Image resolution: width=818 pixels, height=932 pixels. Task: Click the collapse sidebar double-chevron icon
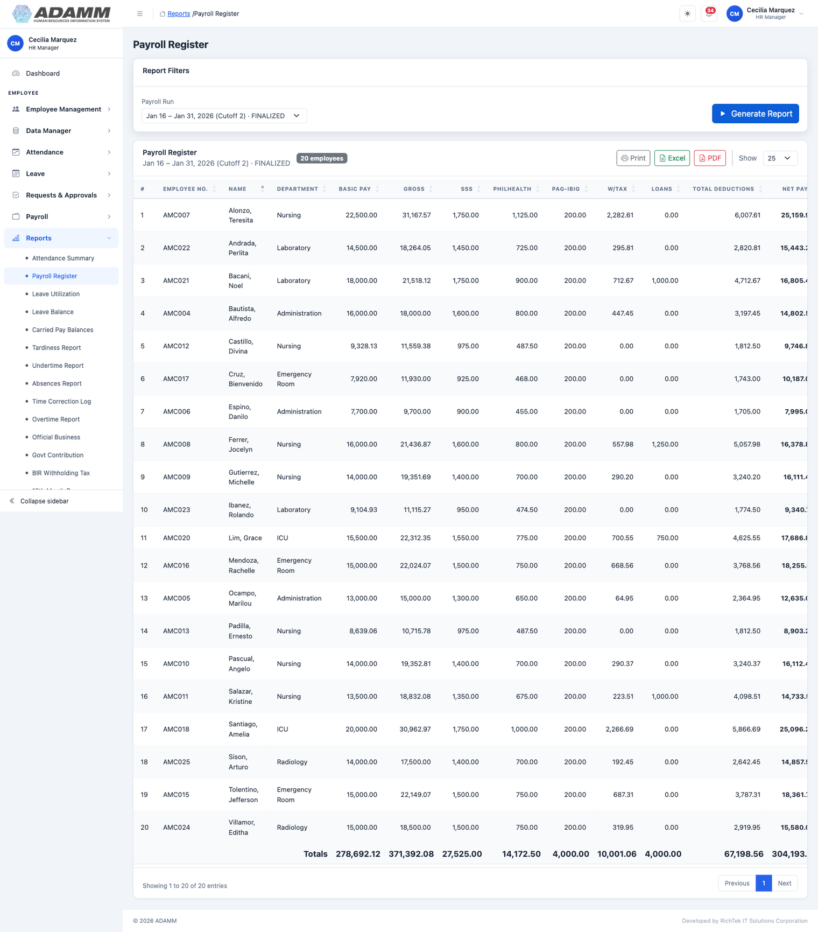(x=12, y=501)
